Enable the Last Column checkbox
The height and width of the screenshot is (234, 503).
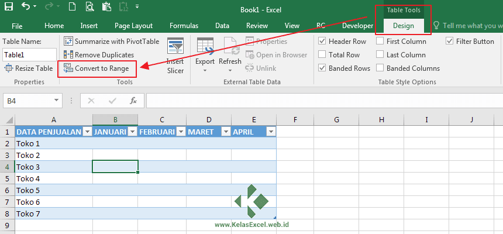pos(380,55)
